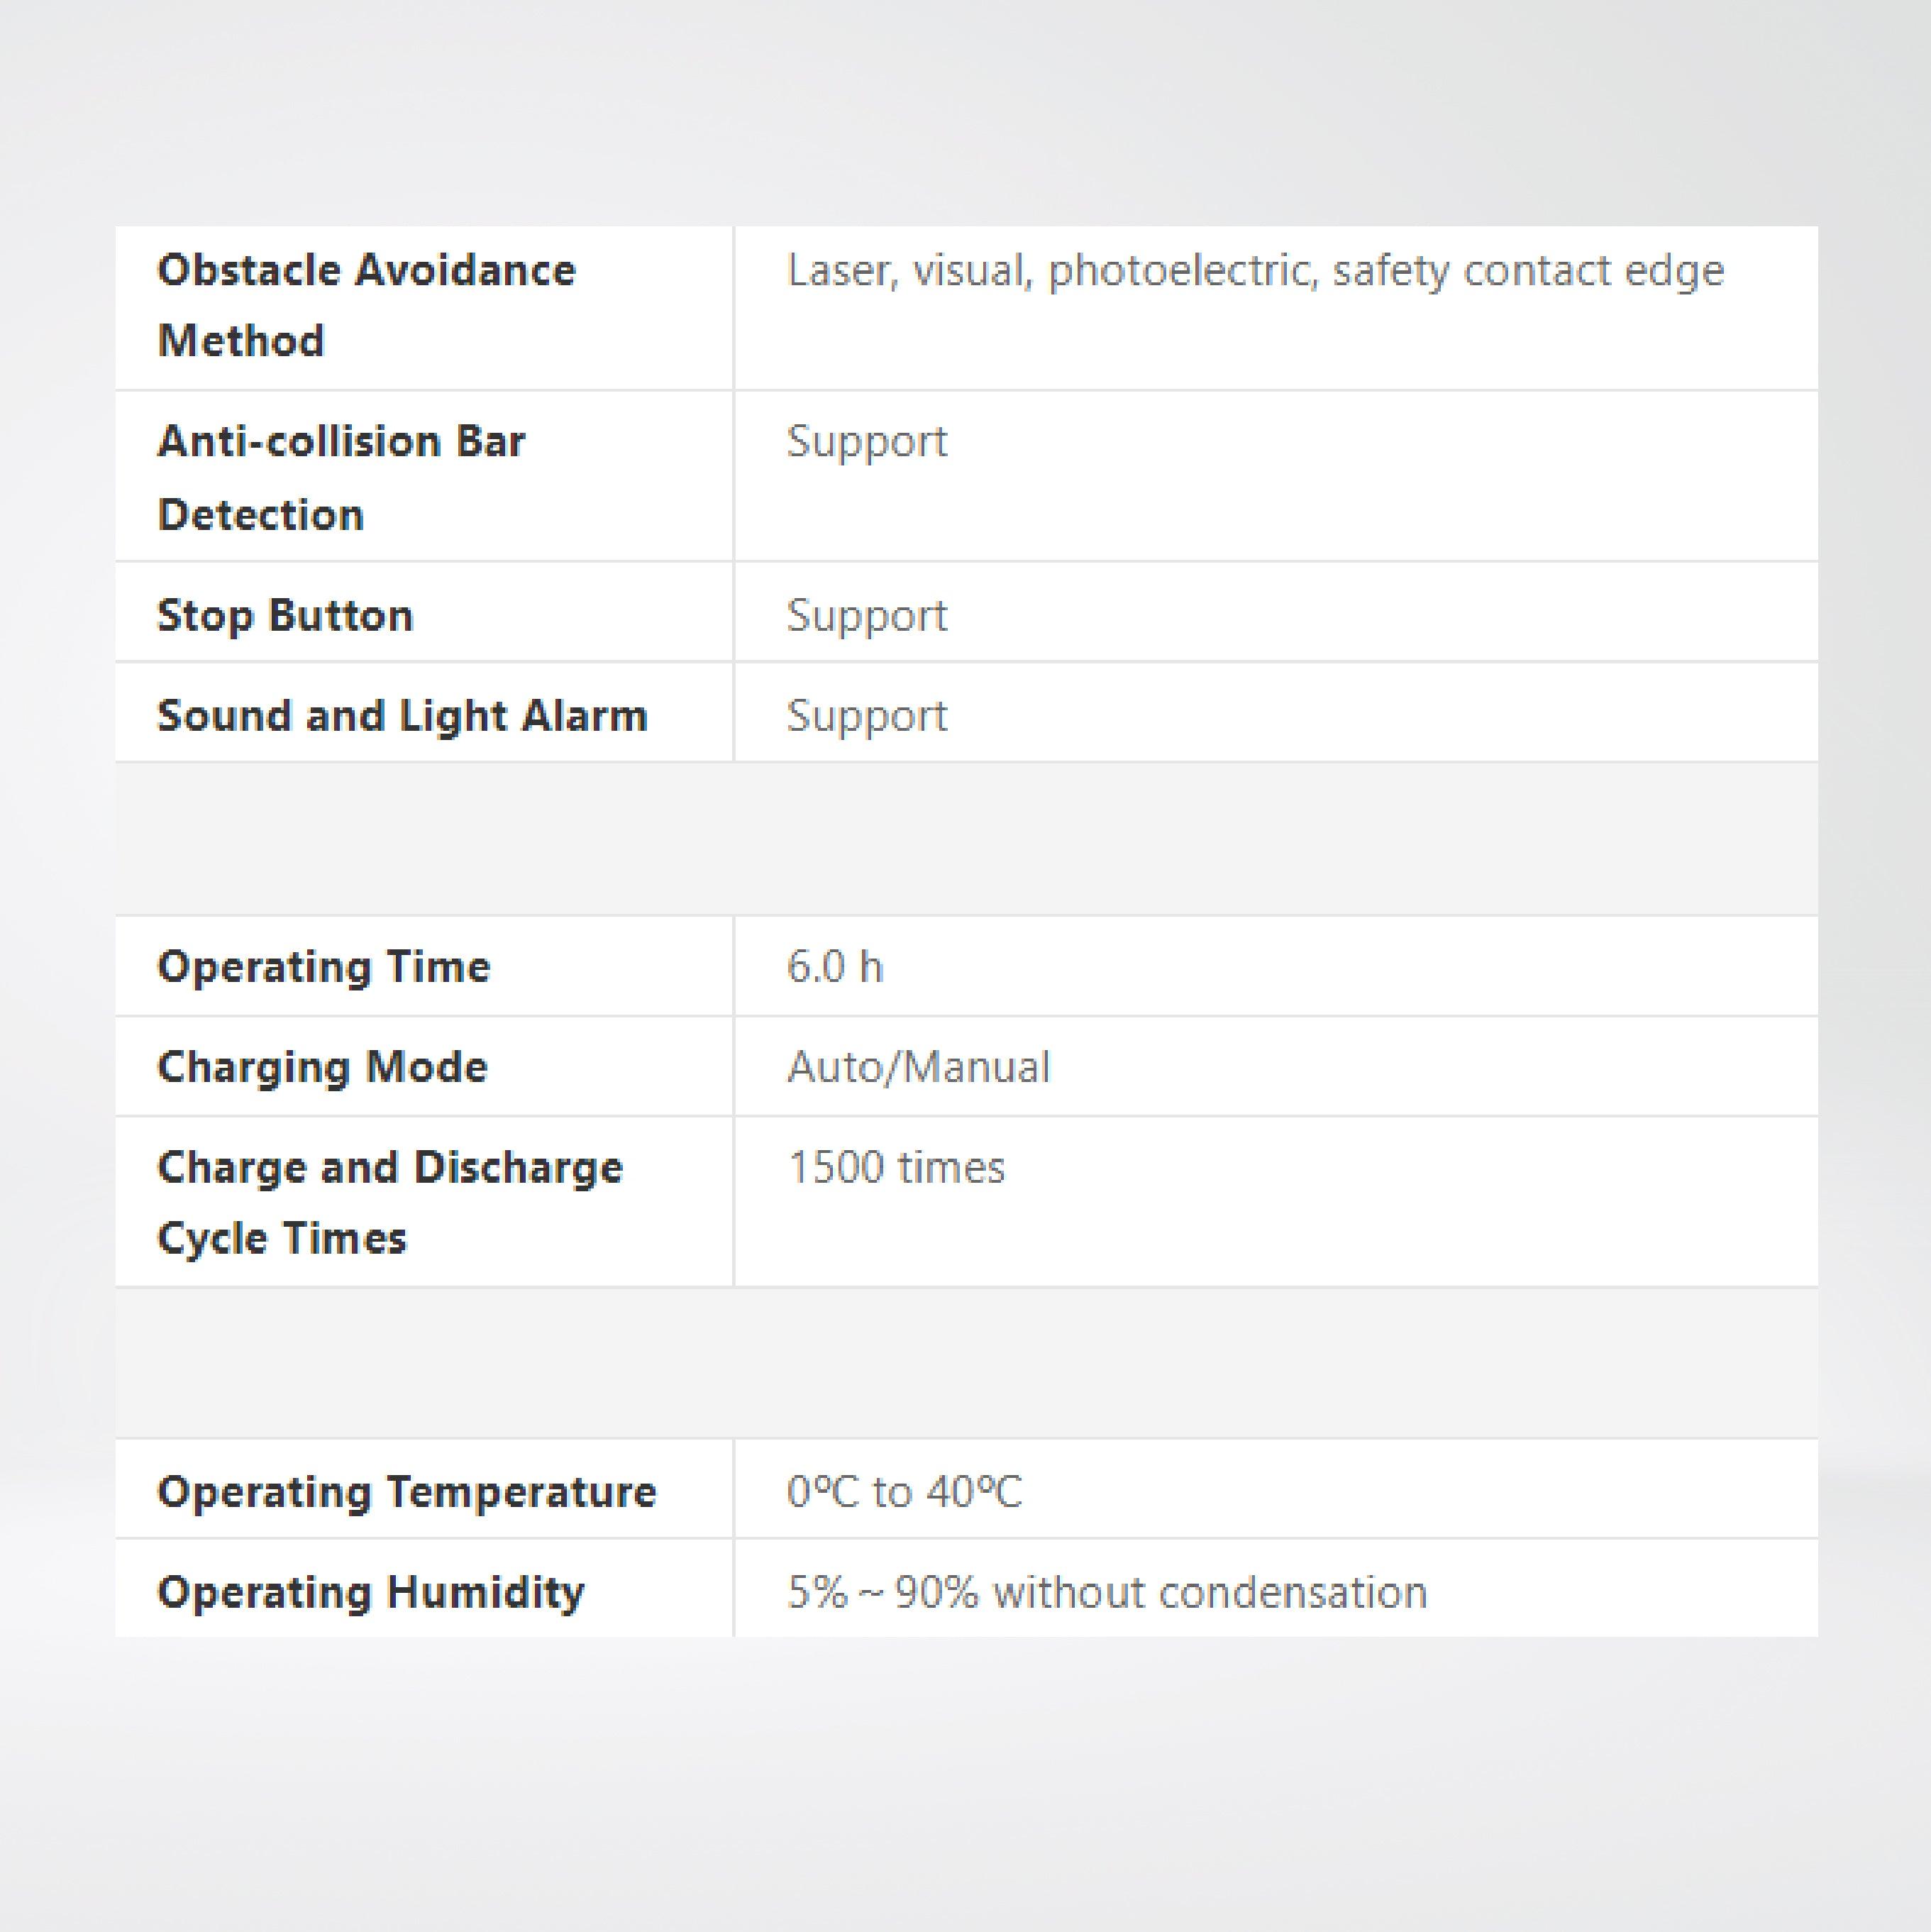Click the Obstacle Avoidance Method label
This screenshot has width=1931, height=1932.
coord(366,305)
